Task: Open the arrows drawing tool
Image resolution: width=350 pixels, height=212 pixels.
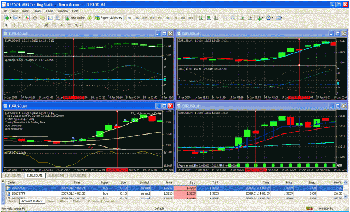Action: (x=77, y=25)
